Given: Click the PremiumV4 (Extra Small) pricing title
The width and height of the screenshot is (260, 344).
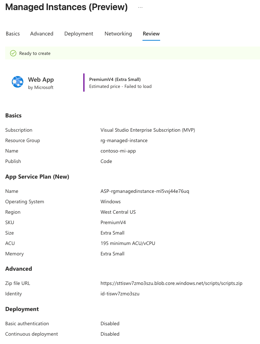Looking at the screenshot, I should point(115,79).
